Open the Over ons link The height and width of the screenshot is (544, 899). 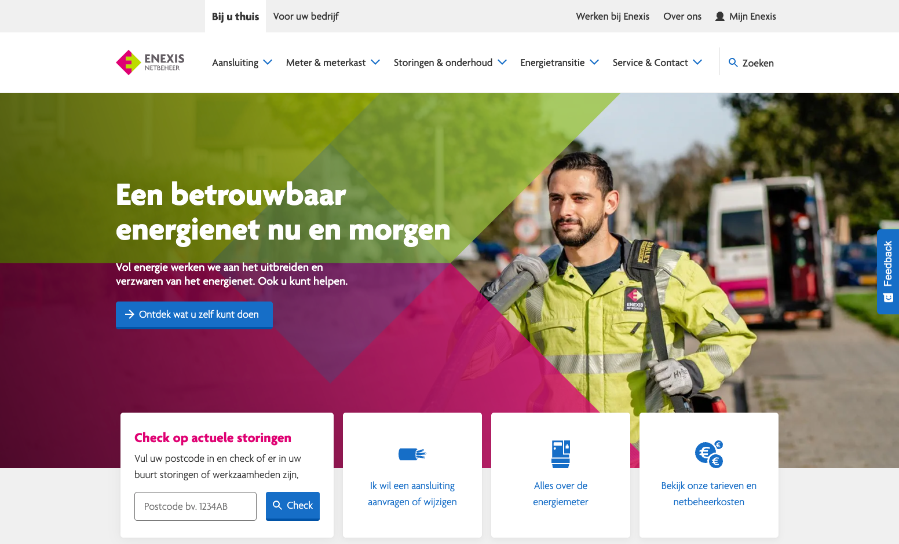682,16
